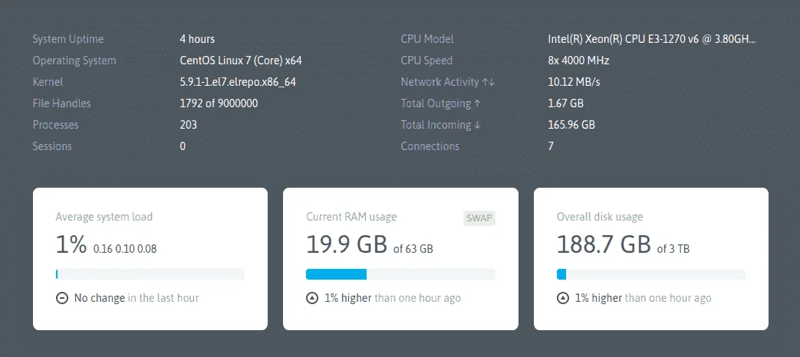
Task: Click the '1%' system load figure
Action: (71, 244)
